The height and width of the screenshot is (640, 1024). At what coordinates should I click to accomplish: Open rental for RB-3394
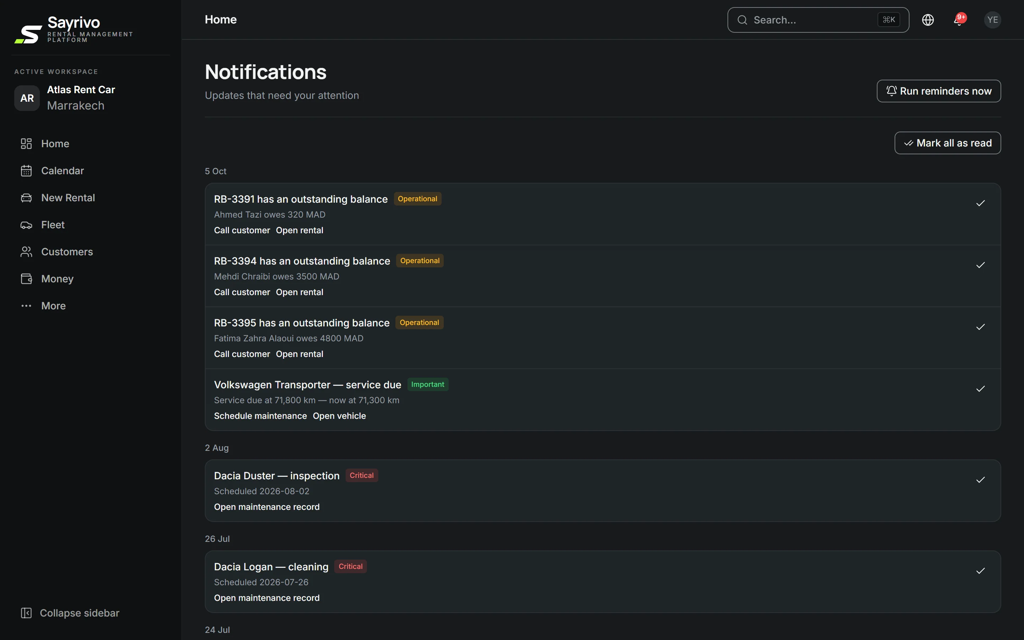pyautogui.click(x=300, y=292)
